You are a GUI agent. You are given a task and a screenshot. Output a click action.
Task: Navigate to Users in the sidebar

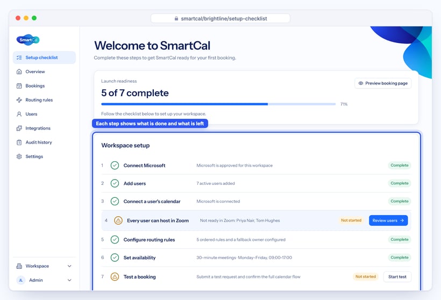[45, 114]
